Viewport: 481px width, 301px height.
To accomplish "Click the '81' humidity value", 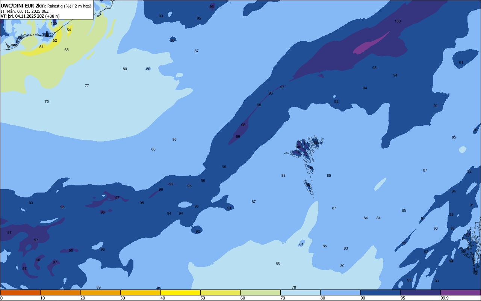I will pos(301,244).
